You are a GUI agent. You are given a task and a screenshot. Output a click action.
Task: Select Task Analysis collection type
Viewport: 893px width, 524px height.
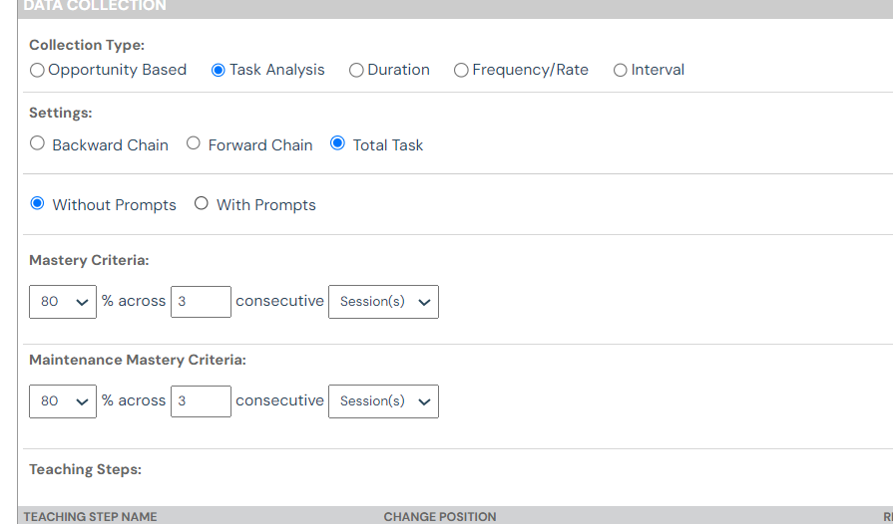click(x=219, y=70)
